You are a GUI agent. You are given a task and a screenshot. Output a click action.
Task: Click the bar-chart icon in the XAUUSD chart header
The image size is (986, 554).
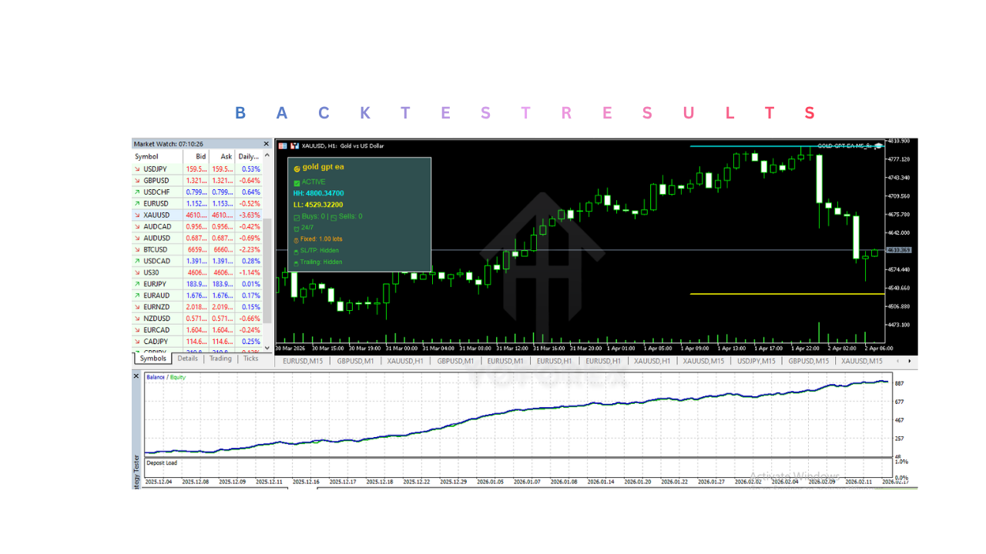point(295,145)
